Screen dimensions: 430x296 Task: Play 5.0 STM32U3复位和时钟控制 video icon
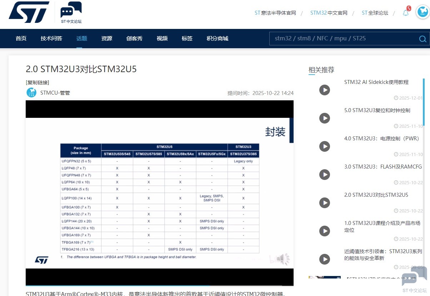[x=324, y=118]
